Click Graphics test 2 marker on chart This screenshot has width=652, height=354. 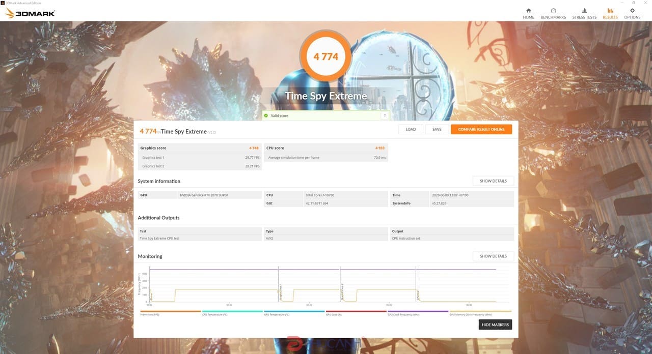[x=342, y=292]
